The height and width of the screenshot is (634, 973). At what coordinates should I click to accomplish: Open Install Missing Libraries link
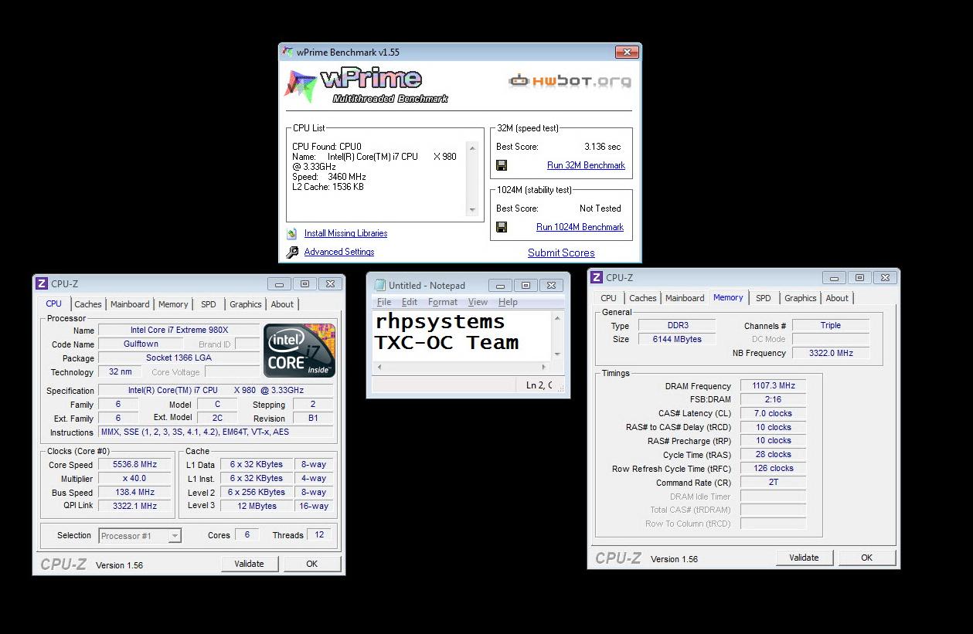point(345,233)
